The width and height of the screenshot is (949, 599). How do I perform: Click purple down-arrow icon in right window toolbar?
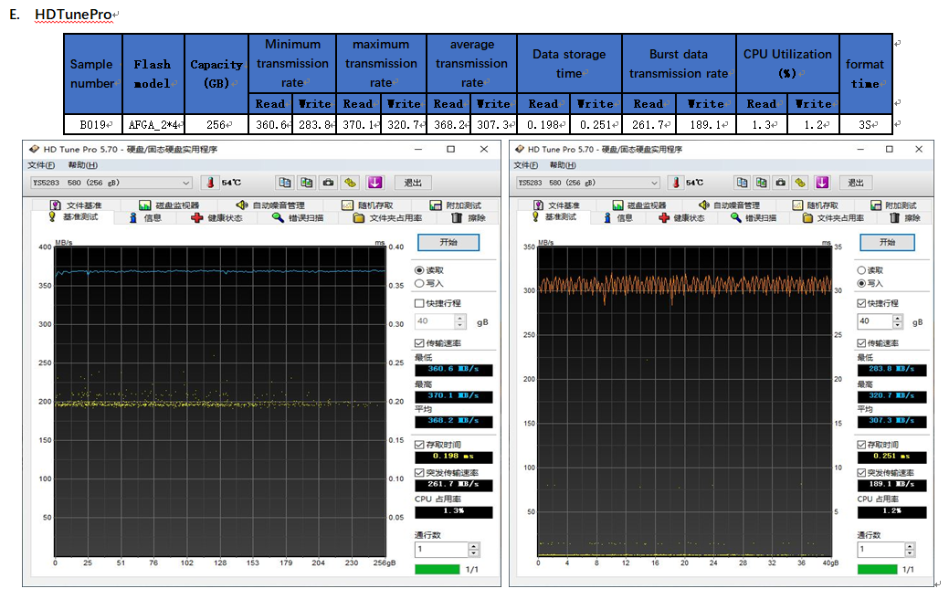click(821, 182)
